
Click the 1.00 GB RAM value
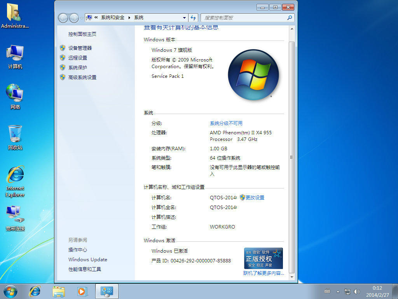(x=218, y=148)
